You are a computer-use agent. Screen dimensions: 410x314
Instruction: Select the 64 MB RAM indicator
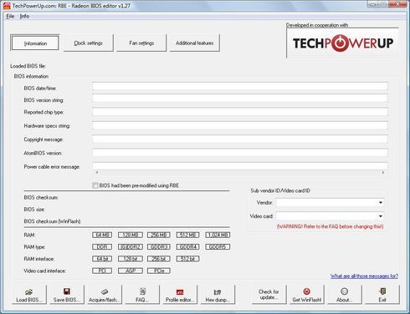coord(102,235)
